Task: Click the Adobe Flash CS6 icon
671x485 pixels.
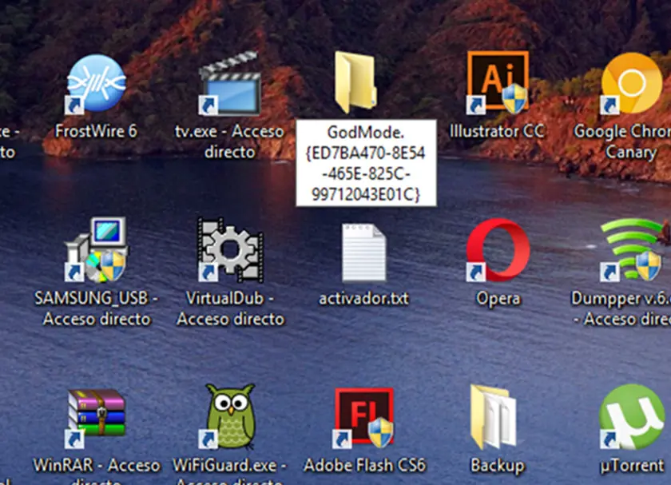Action: pos(363,418)
